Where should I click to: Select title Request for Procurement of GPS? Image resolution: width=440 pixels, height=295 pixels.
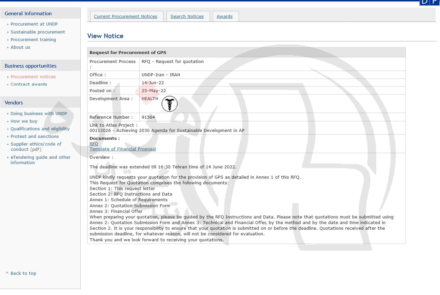128,52
